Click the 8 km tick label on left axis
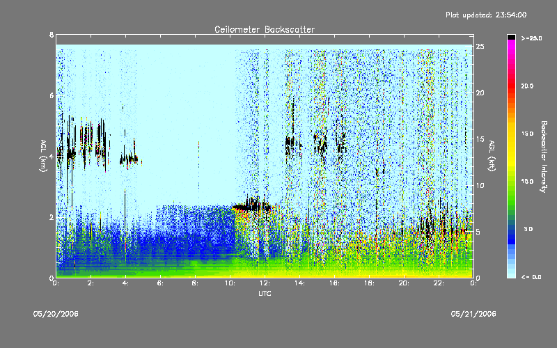Viewport: 557px width, 348px height. pyautogui.click(x=52, y=35)
